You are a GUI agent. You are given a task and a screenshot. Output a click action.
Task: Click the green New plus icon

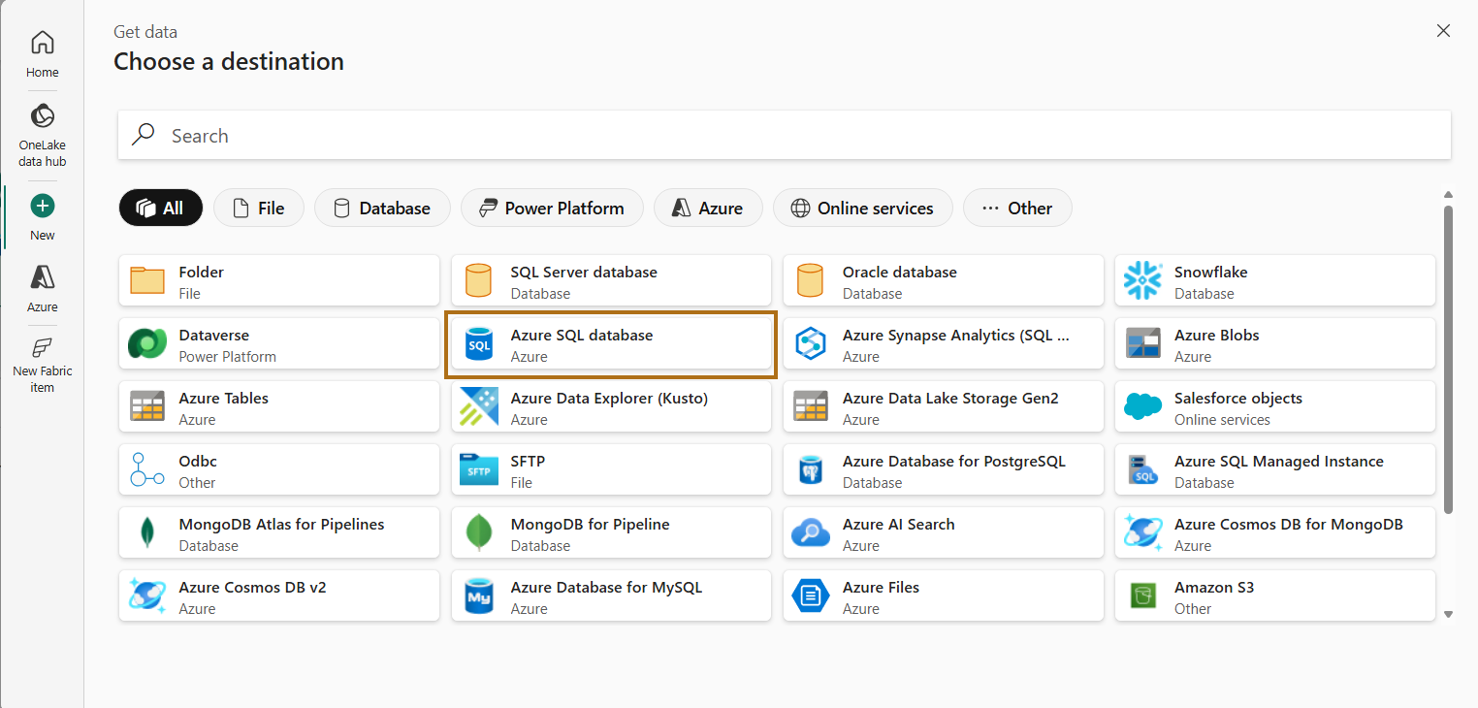(x=43, y=206)
